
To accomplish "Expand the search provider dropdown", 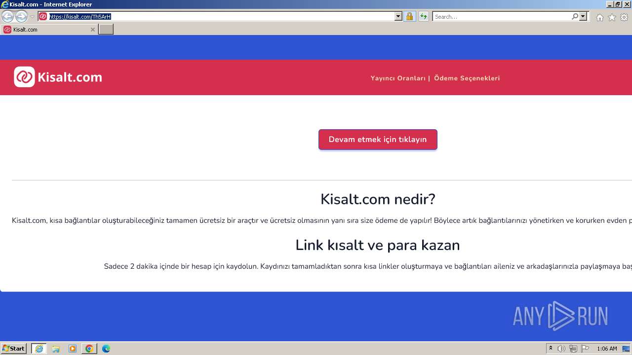I will (583, 16).
